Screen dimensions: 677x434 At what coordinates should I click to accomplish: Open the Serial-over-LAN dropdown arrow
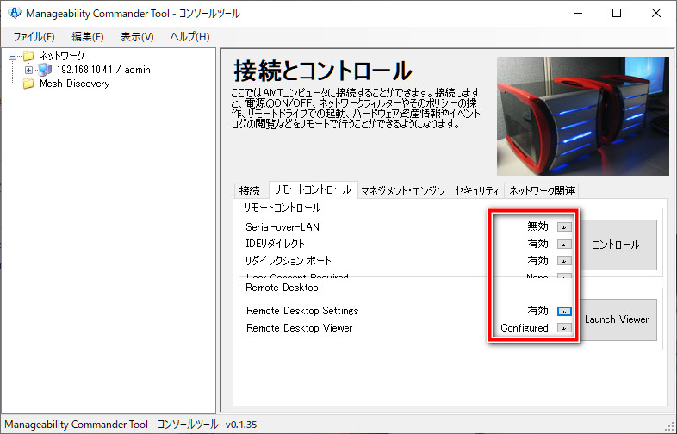pyautogui.click(x=564, y=227)
